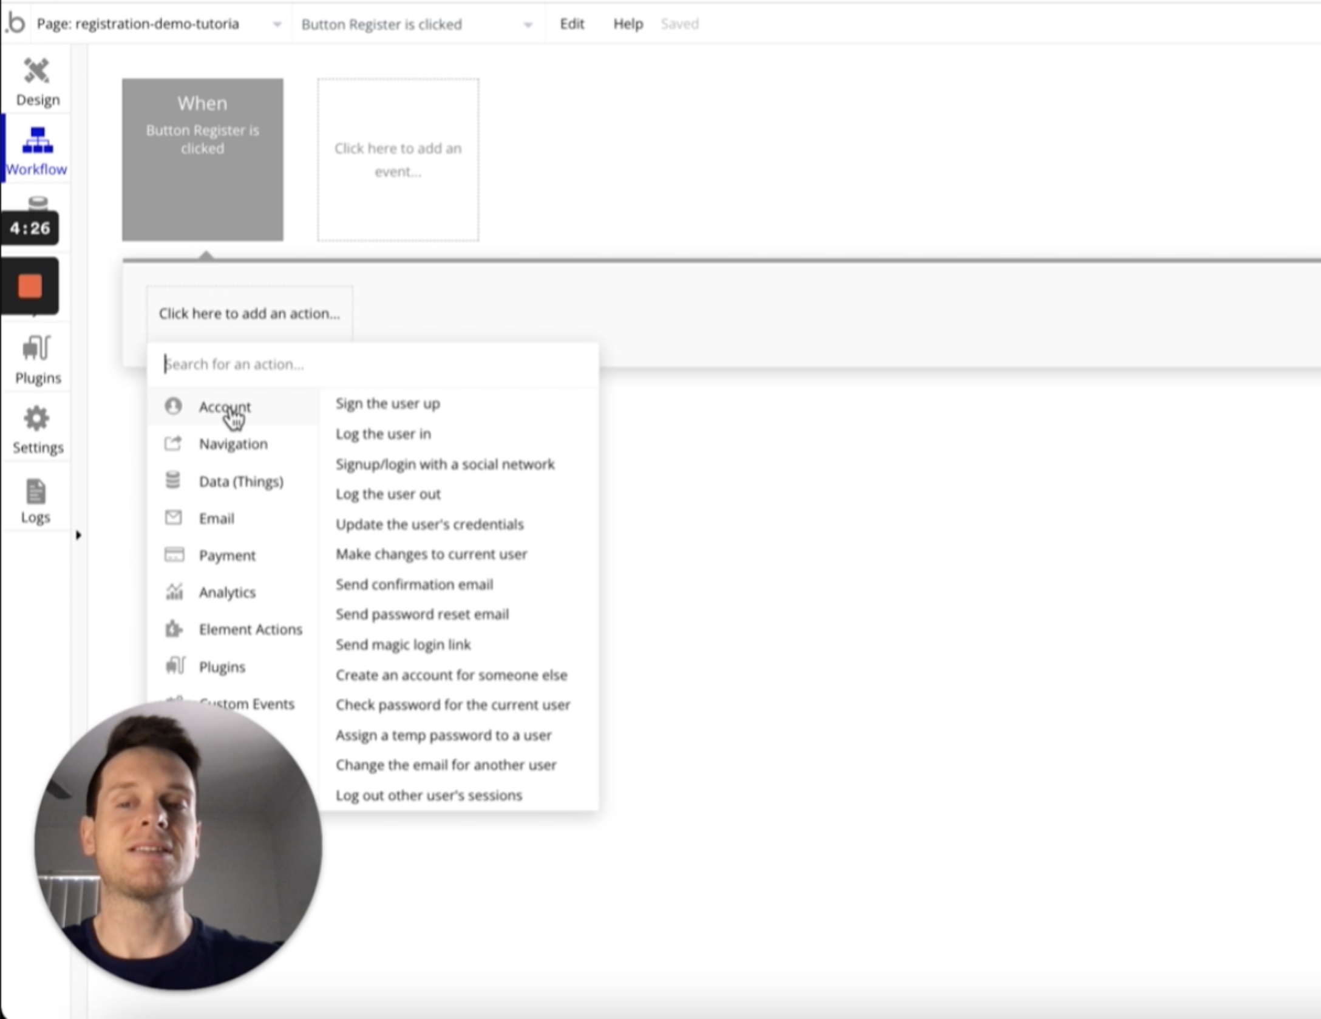Select the Analytics category chart icon

174,591
